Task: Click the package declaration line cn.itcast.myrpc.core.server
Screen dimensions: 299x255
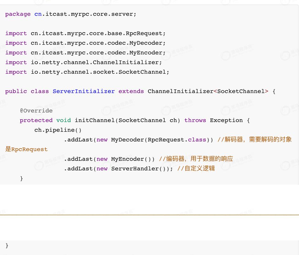Action: tap(70, 14)
